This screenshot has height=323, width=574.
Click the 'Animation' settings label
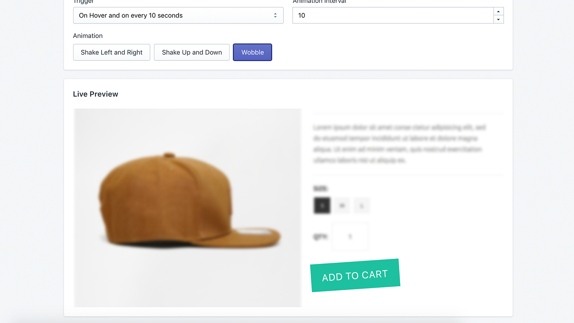88,36
